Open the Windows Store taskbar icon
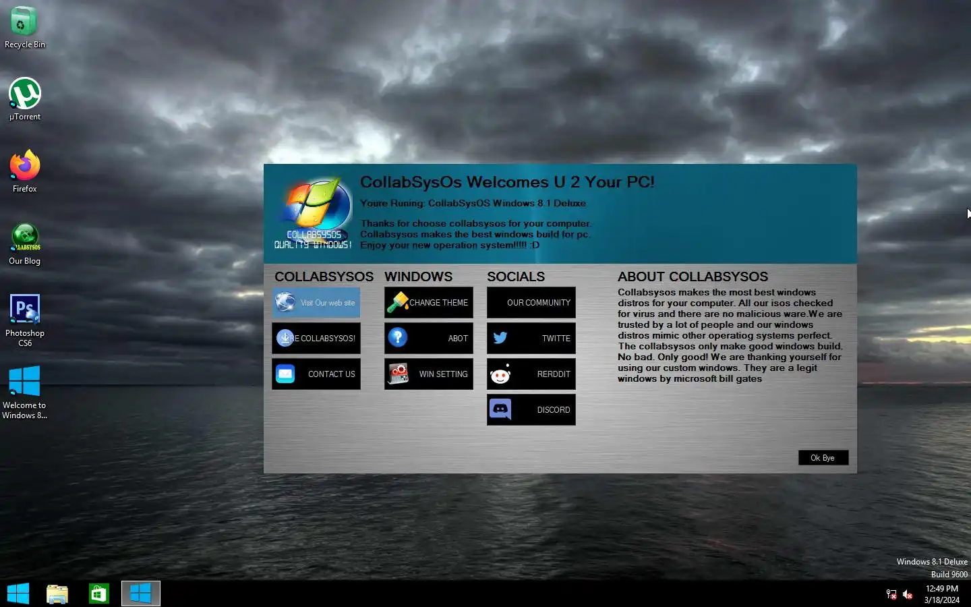The image size is (971, 607). pyautogui.click(x=99, y=594)
